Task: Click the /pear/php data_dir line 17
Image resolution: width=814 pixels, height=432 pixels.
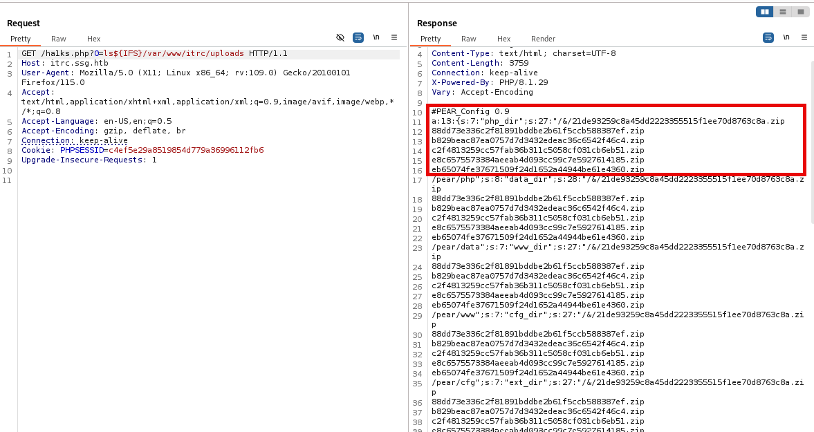Action: [x=618, y=184]
